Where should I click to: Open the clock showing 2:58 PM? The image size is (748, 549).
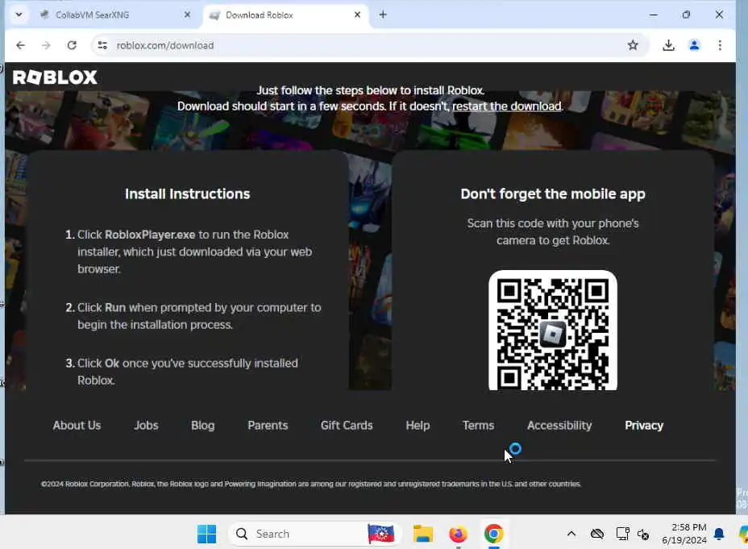tap(684, 534)
